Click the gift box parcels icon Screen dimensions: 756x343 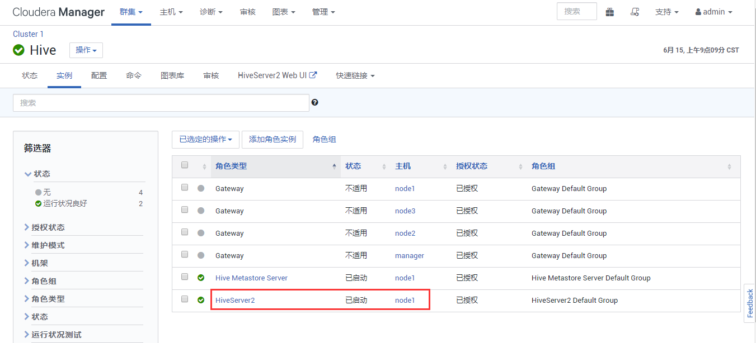[609, 12]
